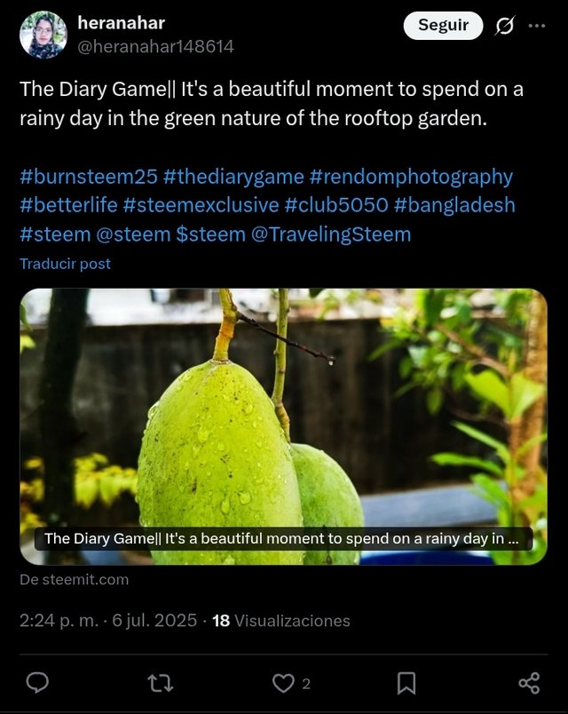Translate the post via Traducir post
The image size is (568, 714).
click(x=65, y=264)
